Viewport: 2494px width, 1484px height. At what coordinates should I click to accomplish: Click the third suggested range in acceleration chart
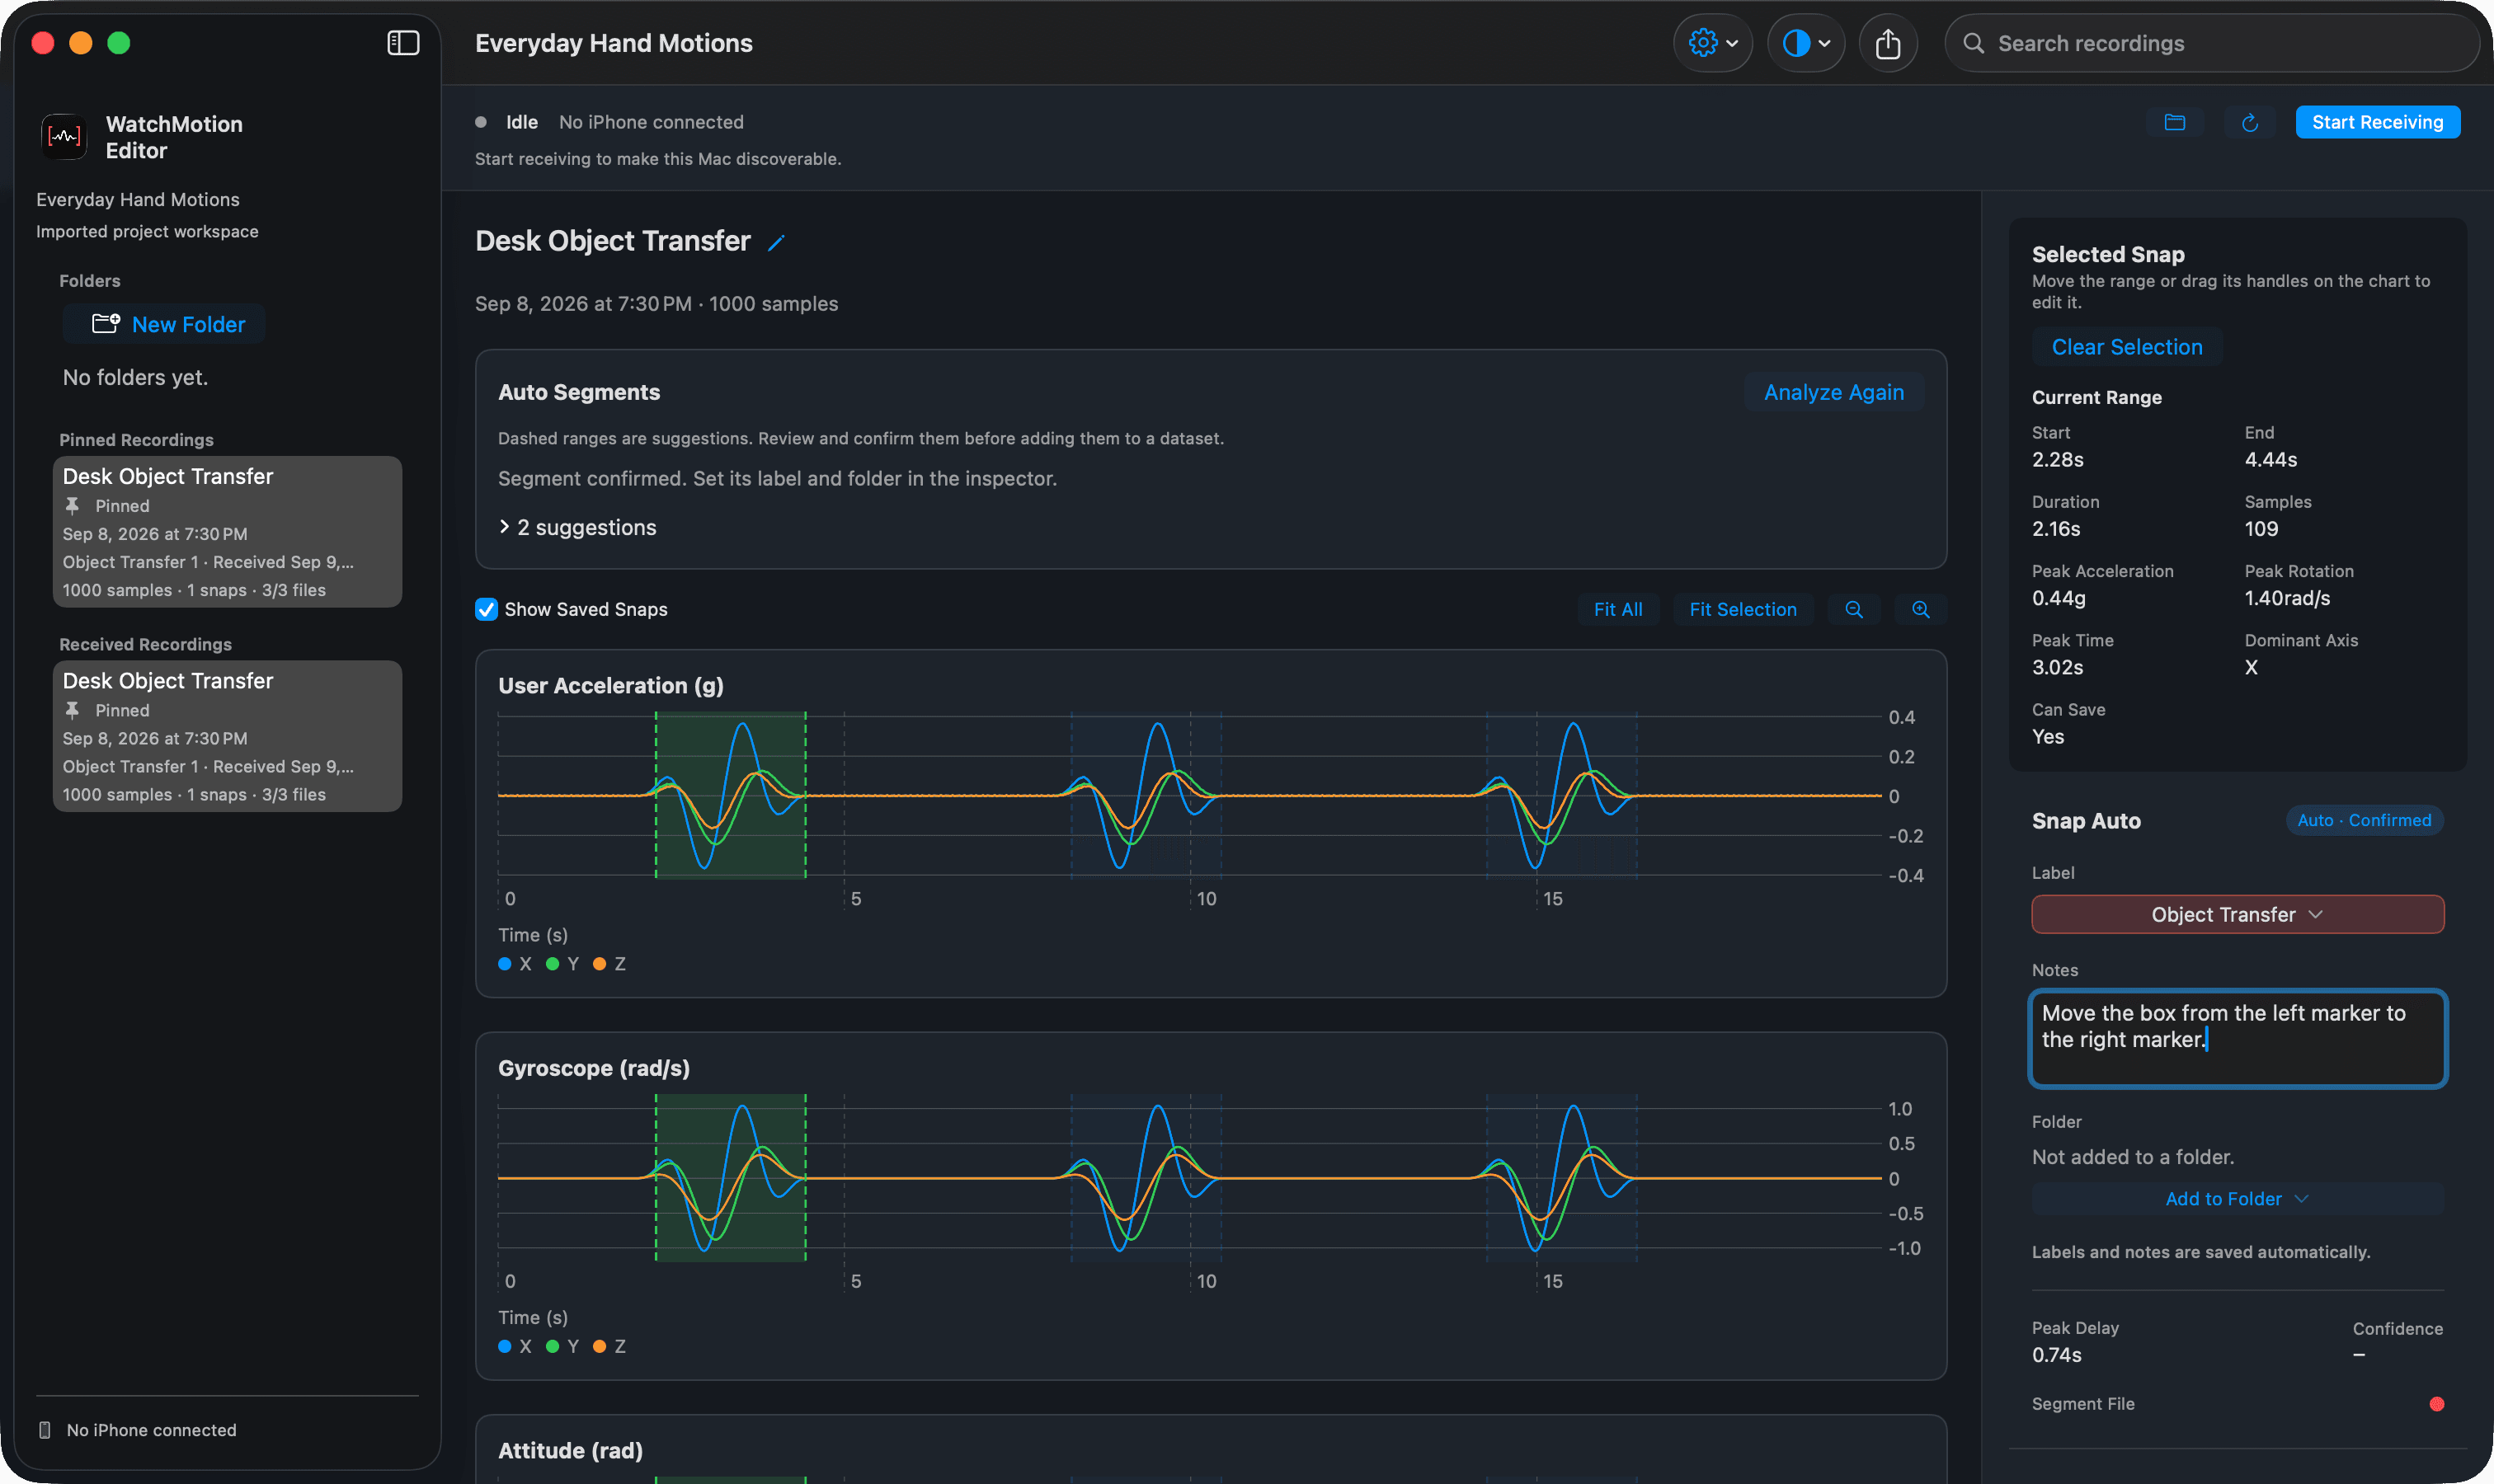[1561, 795]
